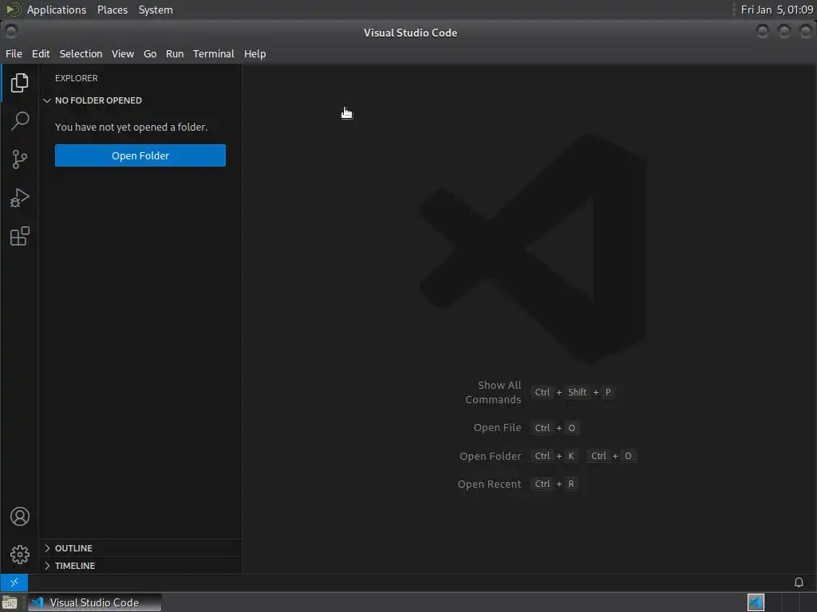Click the clock showing Fri Jan 5, 01:09
The image size is (817, 612).
click(776, 10)
